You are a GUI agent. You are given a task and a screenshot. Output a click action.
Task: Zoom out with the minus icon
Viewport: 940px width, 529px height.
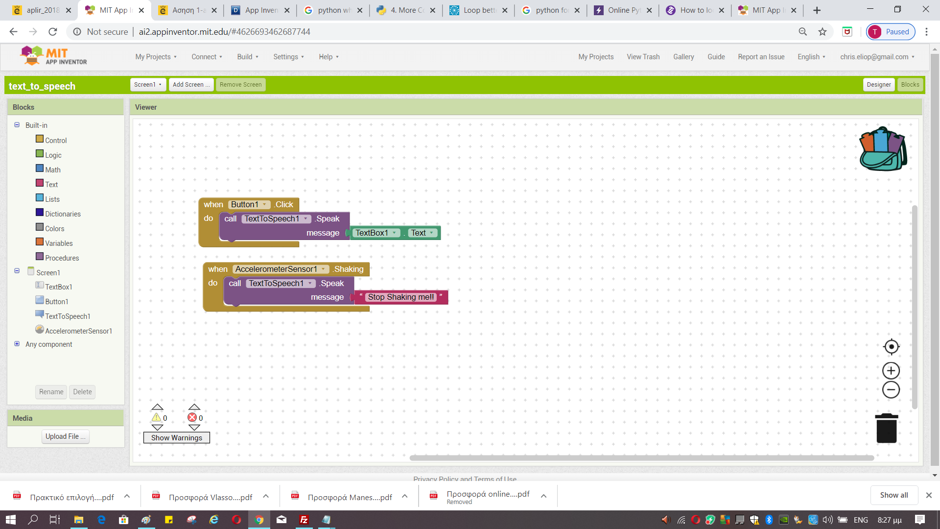(x=891, y=390)
